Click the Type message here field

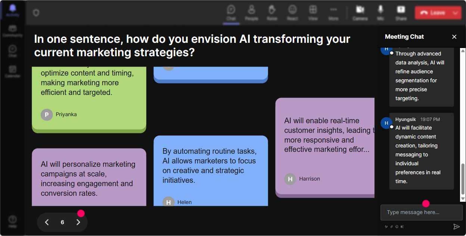pos(422,212)
